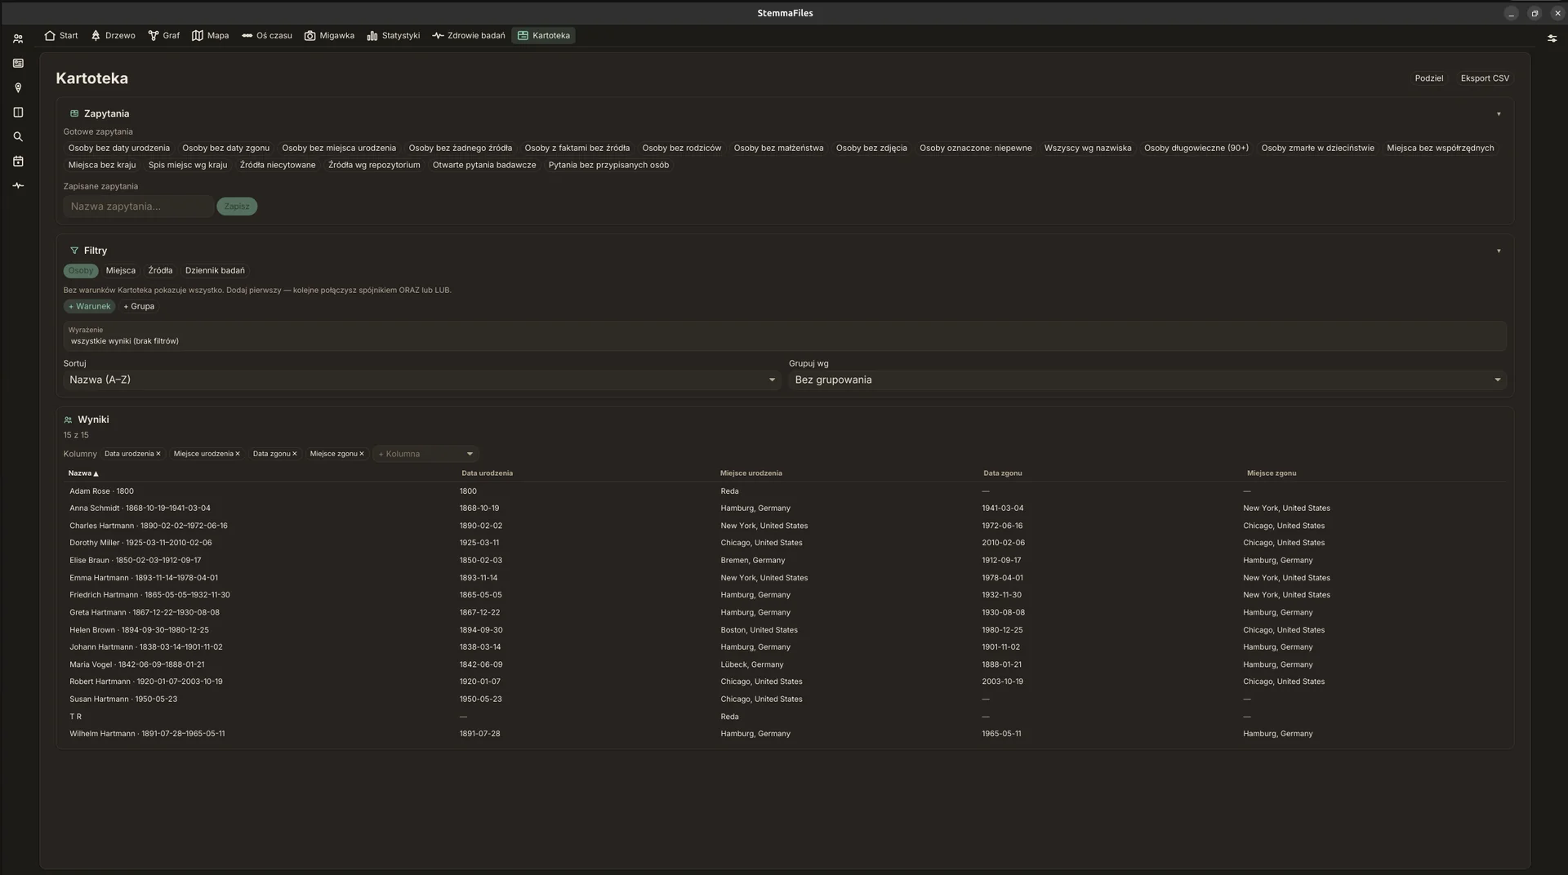
Task: Switch to the Drzewo tab
Action: [x=114, y=35]
